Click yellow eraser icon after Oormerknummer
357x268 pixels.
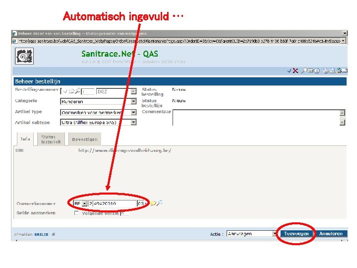click(153, 203)
